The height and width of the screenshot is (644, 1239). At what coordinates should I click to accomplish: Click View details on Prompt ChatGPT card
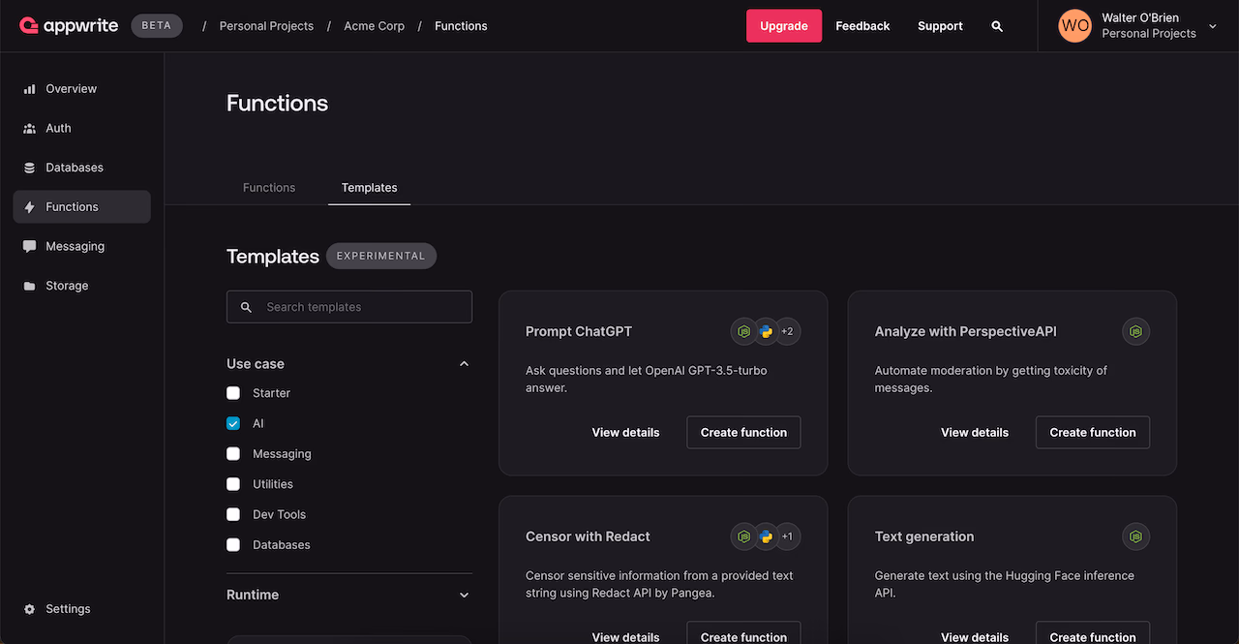pos(625,433)
